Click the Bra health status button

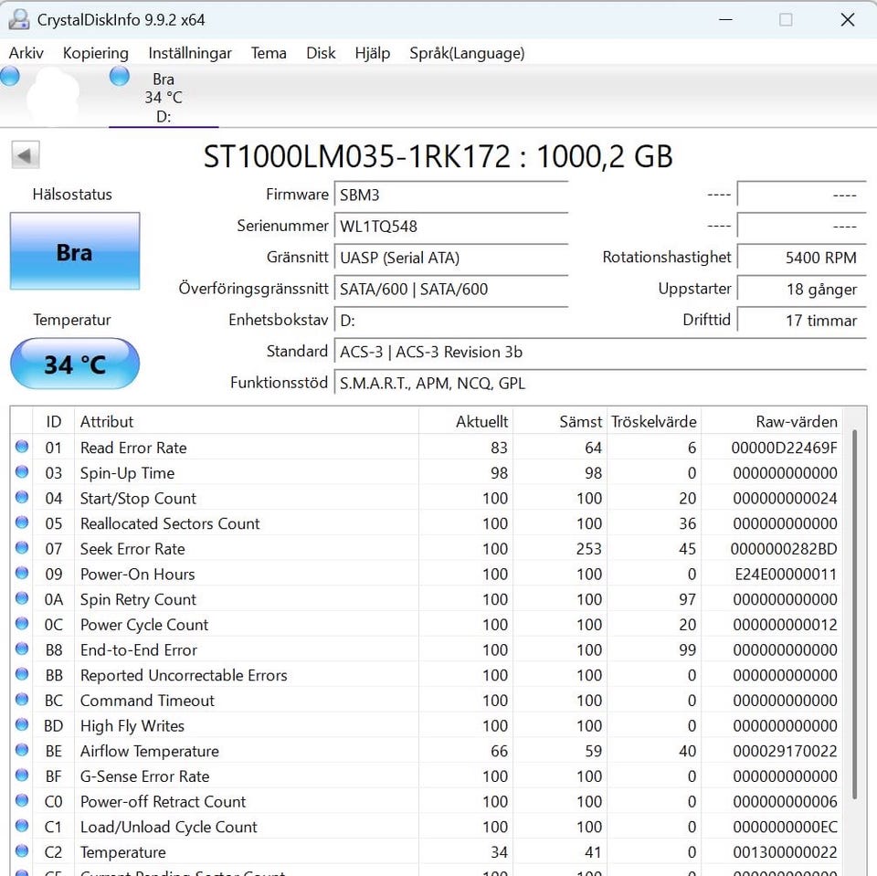coord(75,251)
